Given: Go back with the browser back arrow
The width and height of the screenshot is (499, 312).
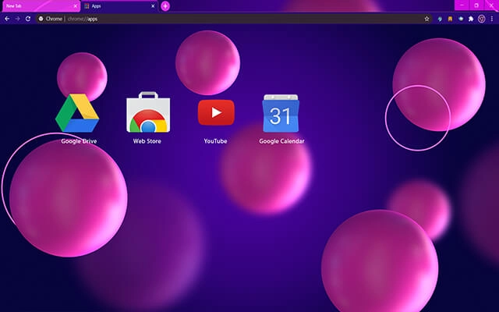Looking at the screenshot, I should (7, 19).
